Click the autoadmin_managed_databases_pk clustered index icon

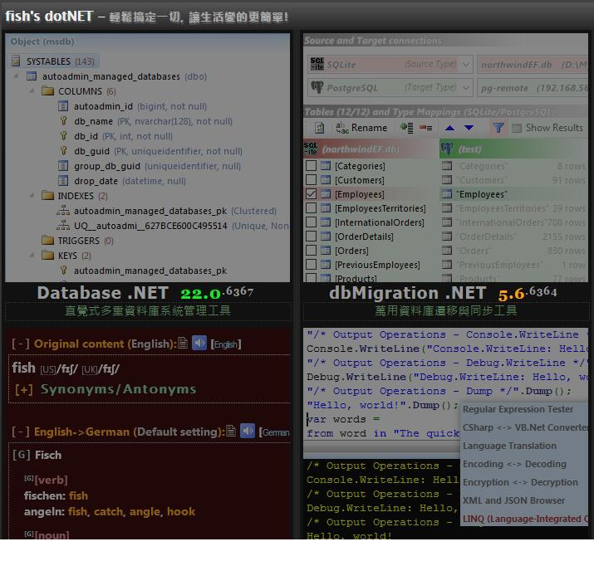coord(63,211)
